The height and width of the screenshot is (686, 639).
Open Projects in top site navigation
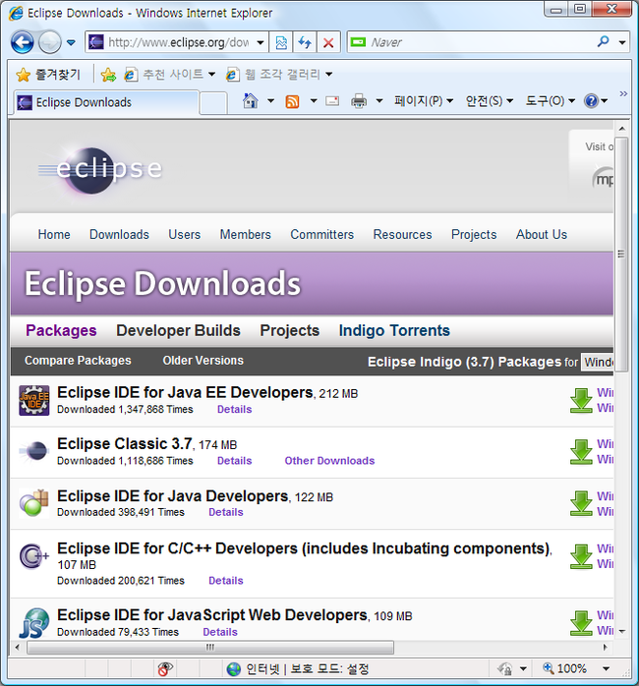474,235
